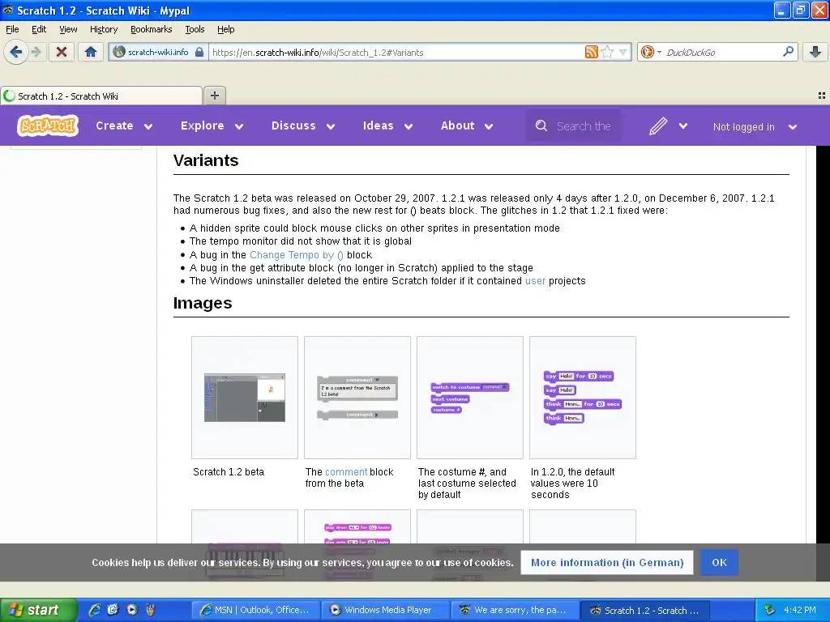The height and width of the screenshot is (622, 830).
Task: Click the URL address field
Action: point(396,53)
